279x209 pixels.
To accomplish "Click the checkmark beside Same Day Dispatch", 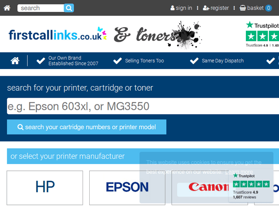I will (194, 61).
